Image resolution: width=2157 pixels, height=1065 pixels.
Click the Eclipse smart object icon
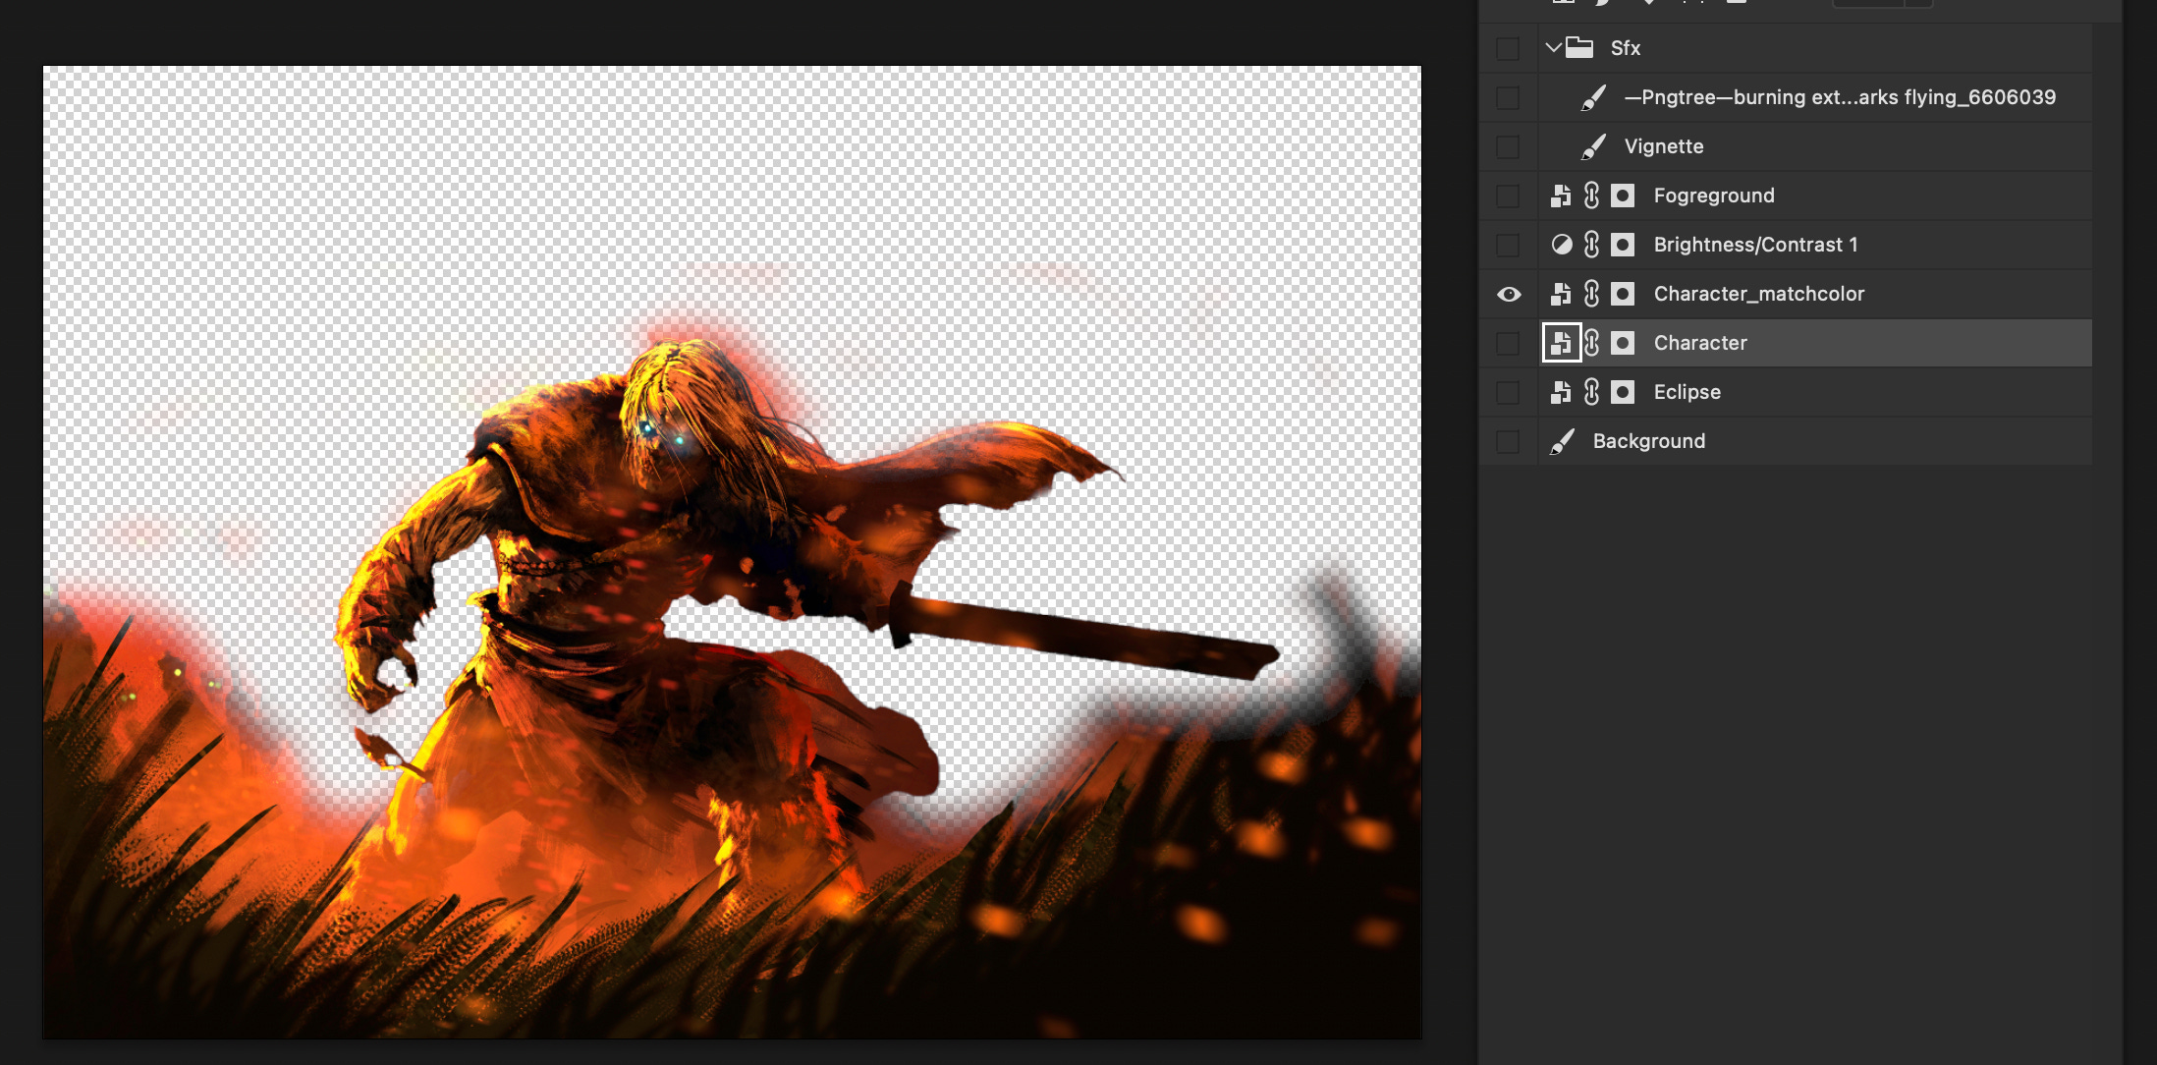[1561, 392]
